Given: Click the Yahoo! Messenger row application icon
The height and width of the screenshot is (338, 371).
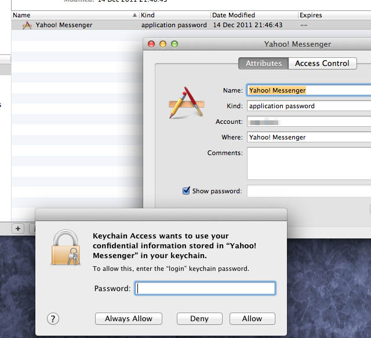Looking at the screenshot, I should (27, 25).
